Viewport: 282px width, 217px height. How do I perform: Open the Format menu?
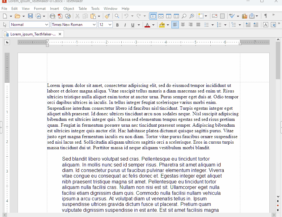[40, 9]
